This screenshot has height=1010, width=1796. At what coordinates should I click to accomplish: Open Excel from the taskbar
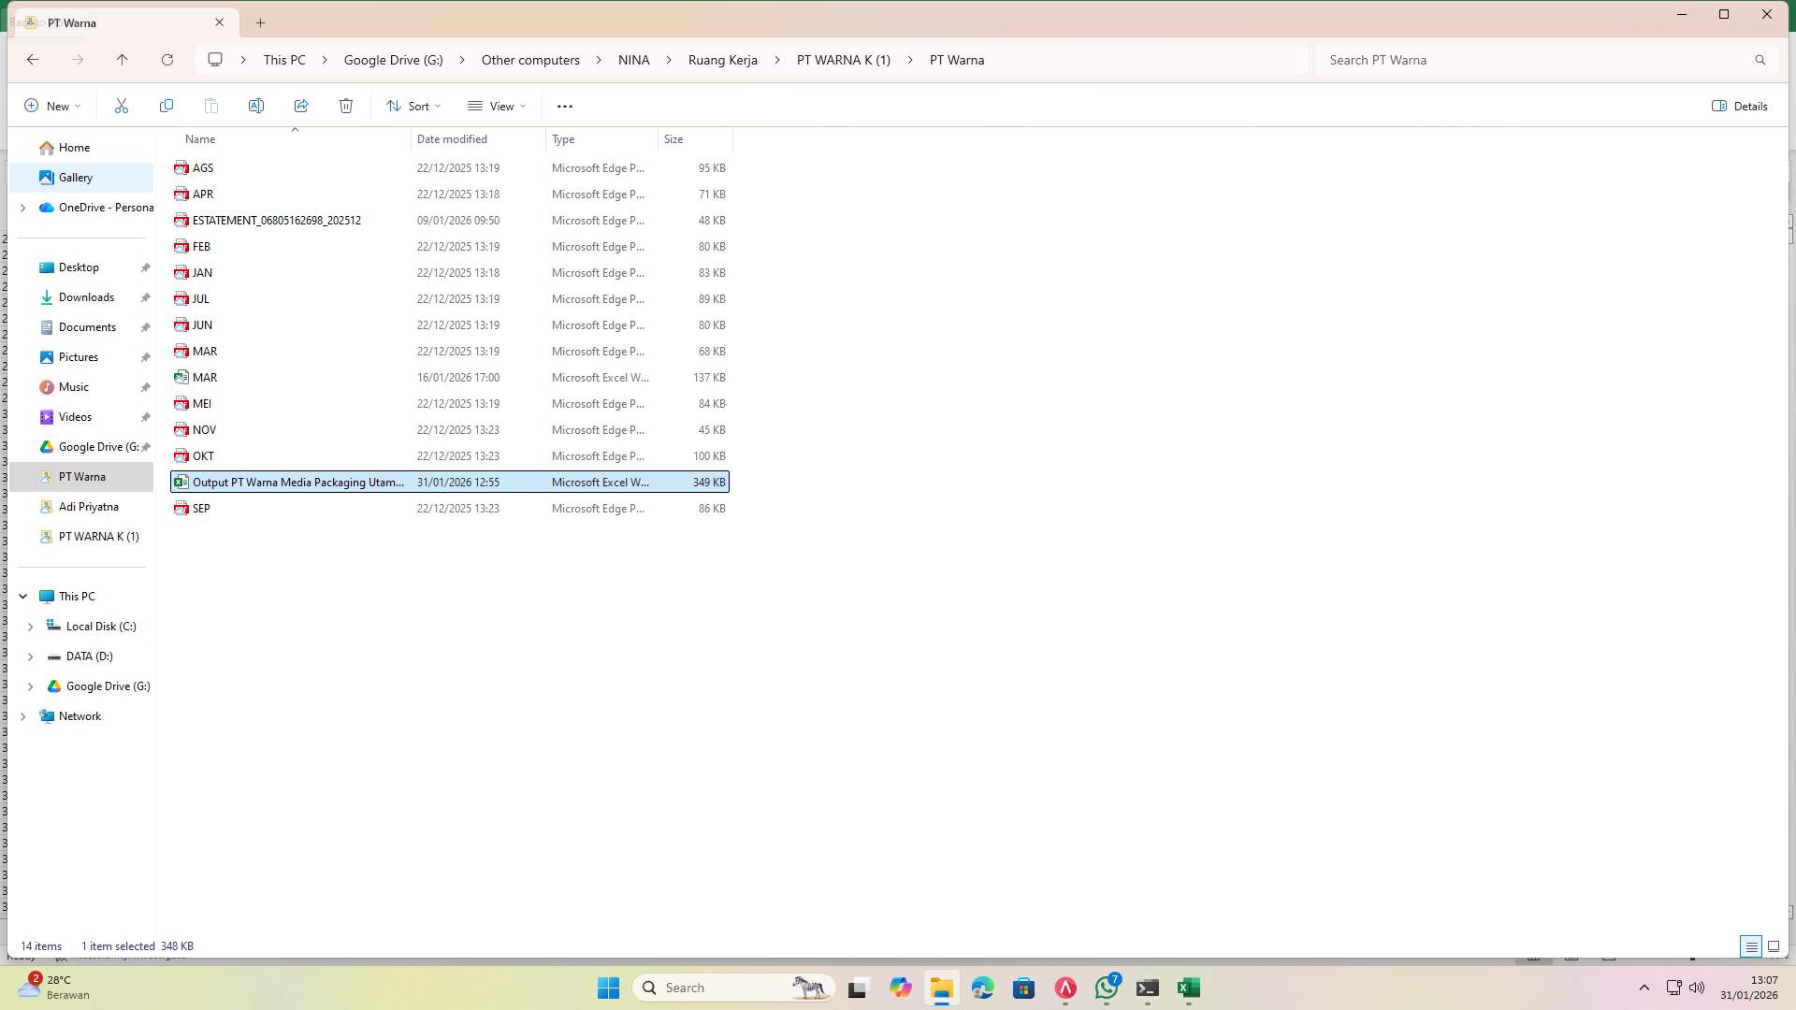(1188, 988)
